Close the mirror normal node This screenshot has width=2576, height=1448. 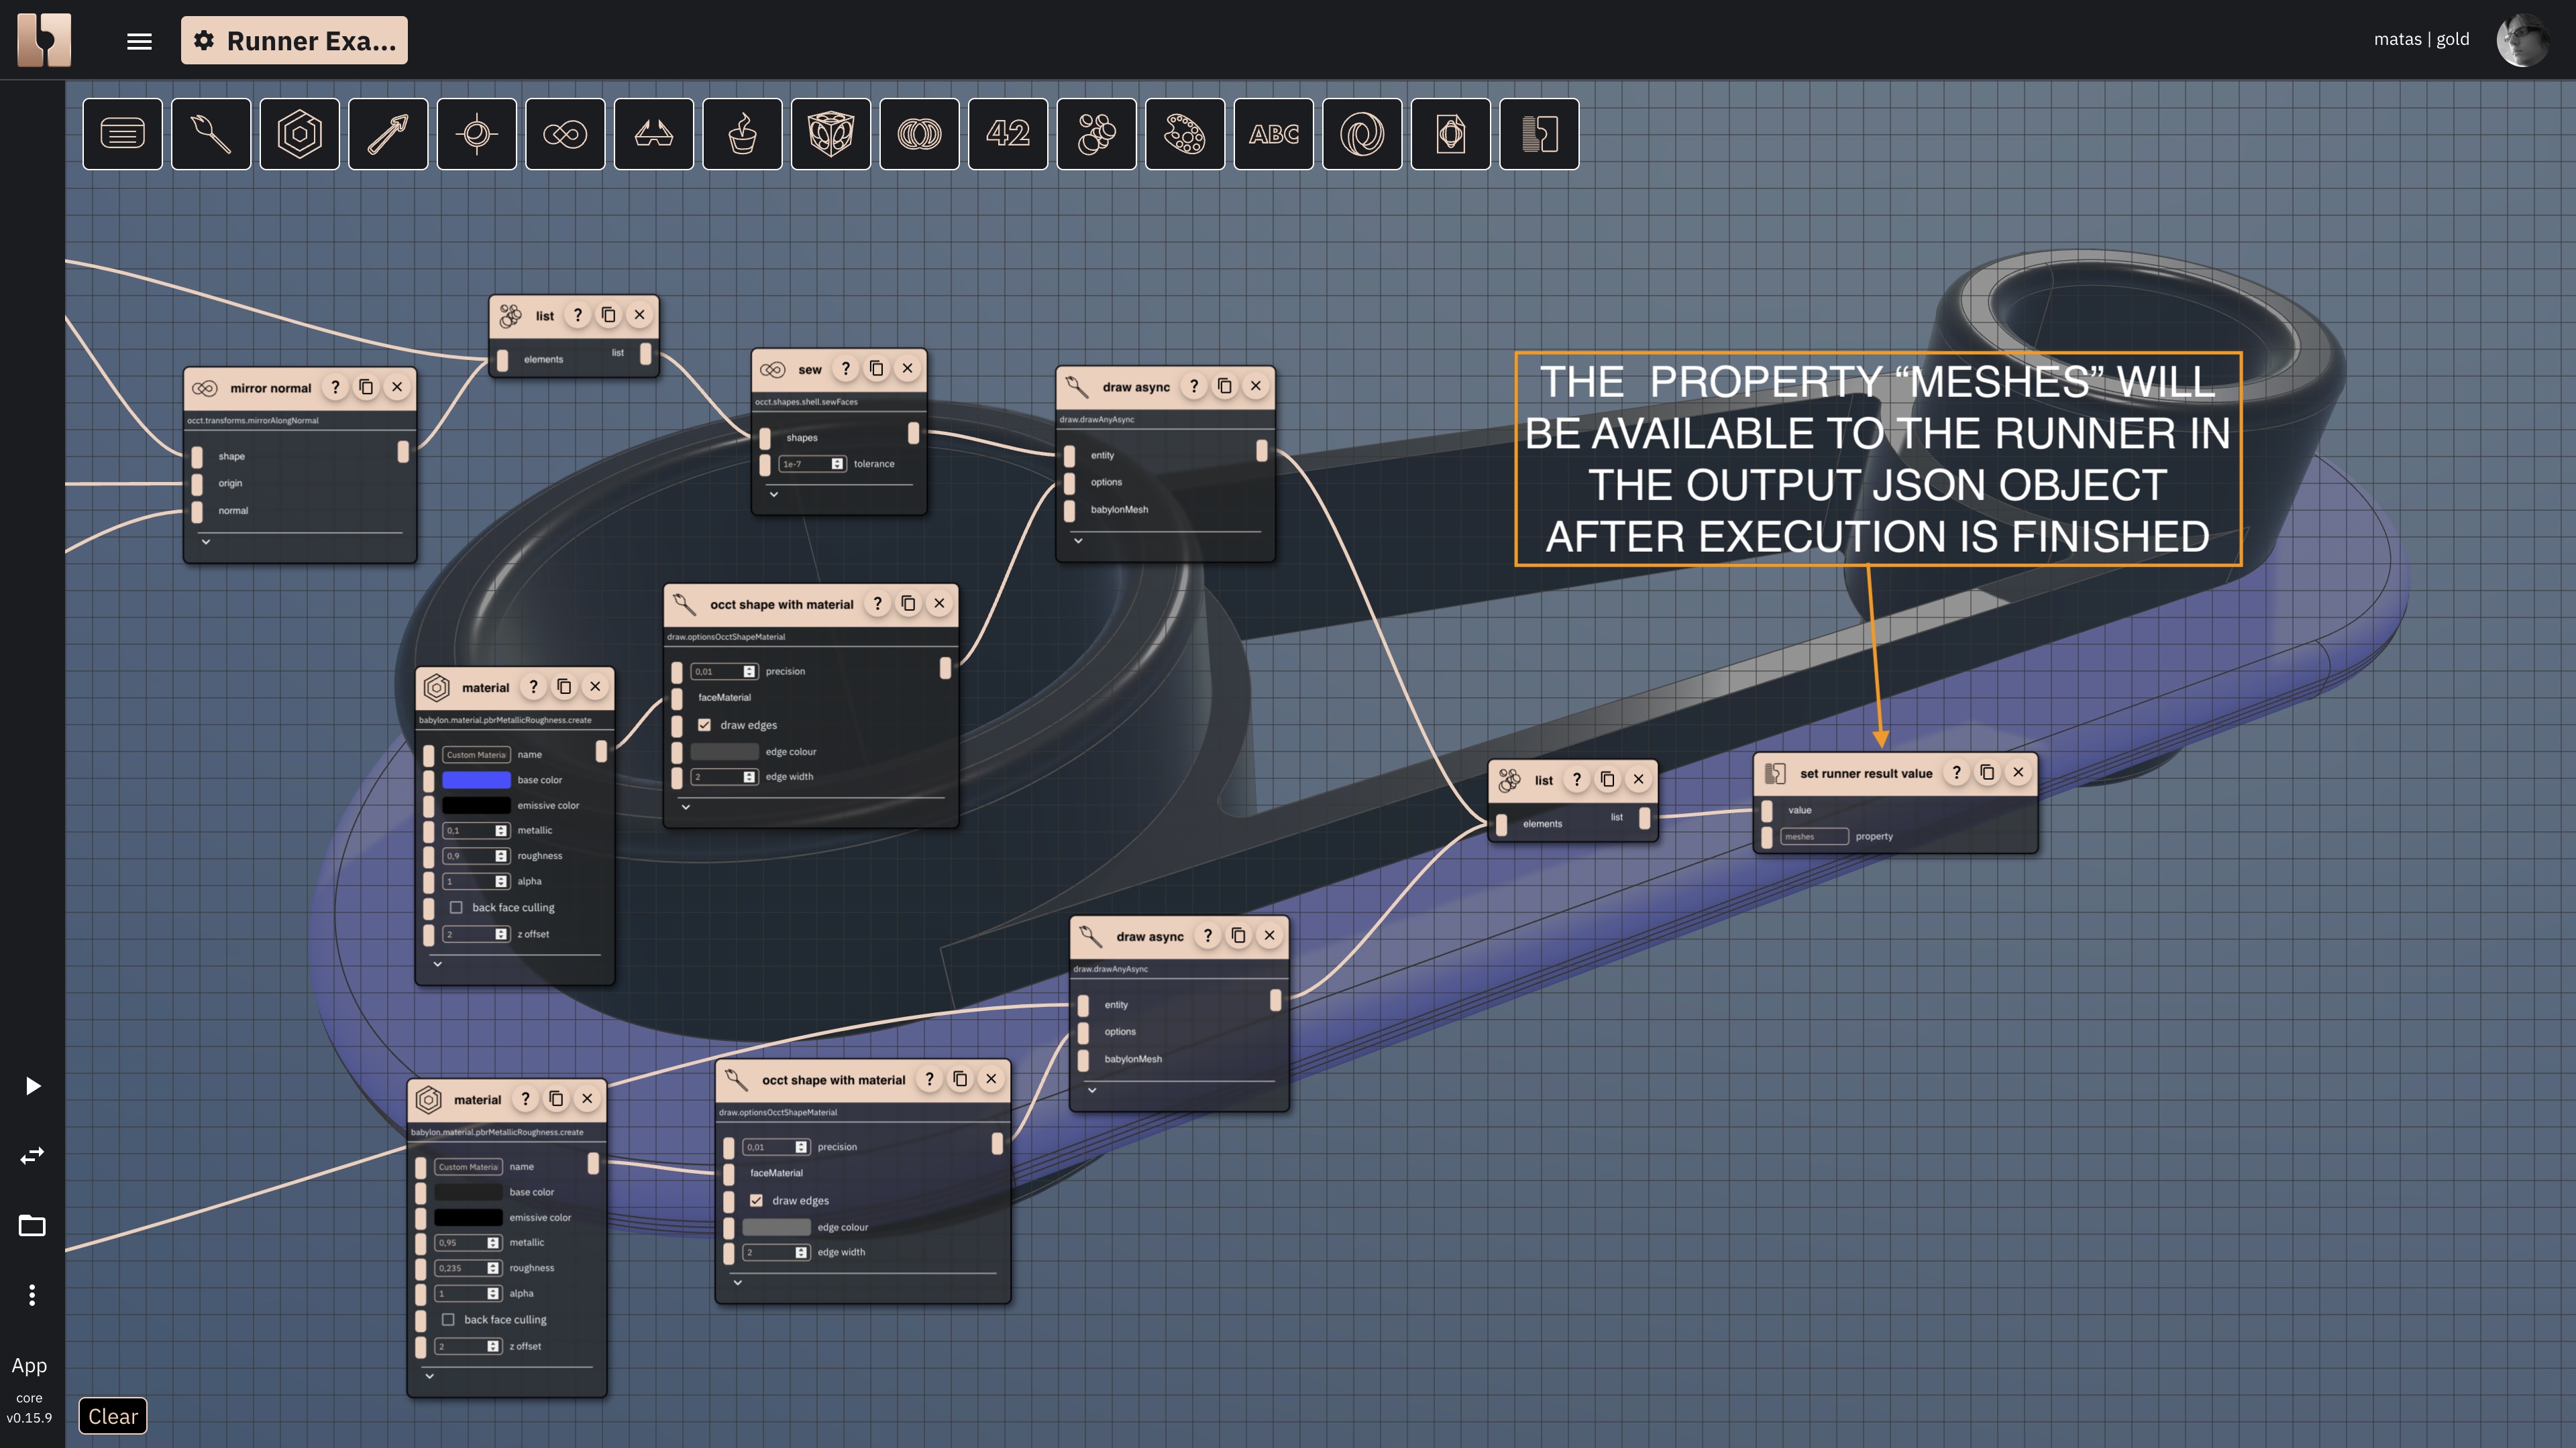click(397, 387)
